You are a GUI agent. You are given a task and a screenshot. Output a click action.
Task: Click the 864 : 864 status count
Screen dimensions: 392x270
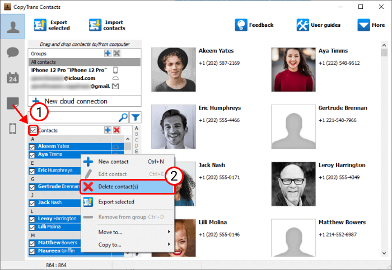56,265
